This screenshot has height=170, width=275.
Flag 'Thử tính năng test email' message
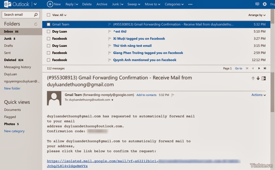110,46
